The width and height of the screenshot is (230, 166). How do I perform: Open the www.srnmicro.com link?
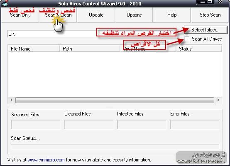46,160
